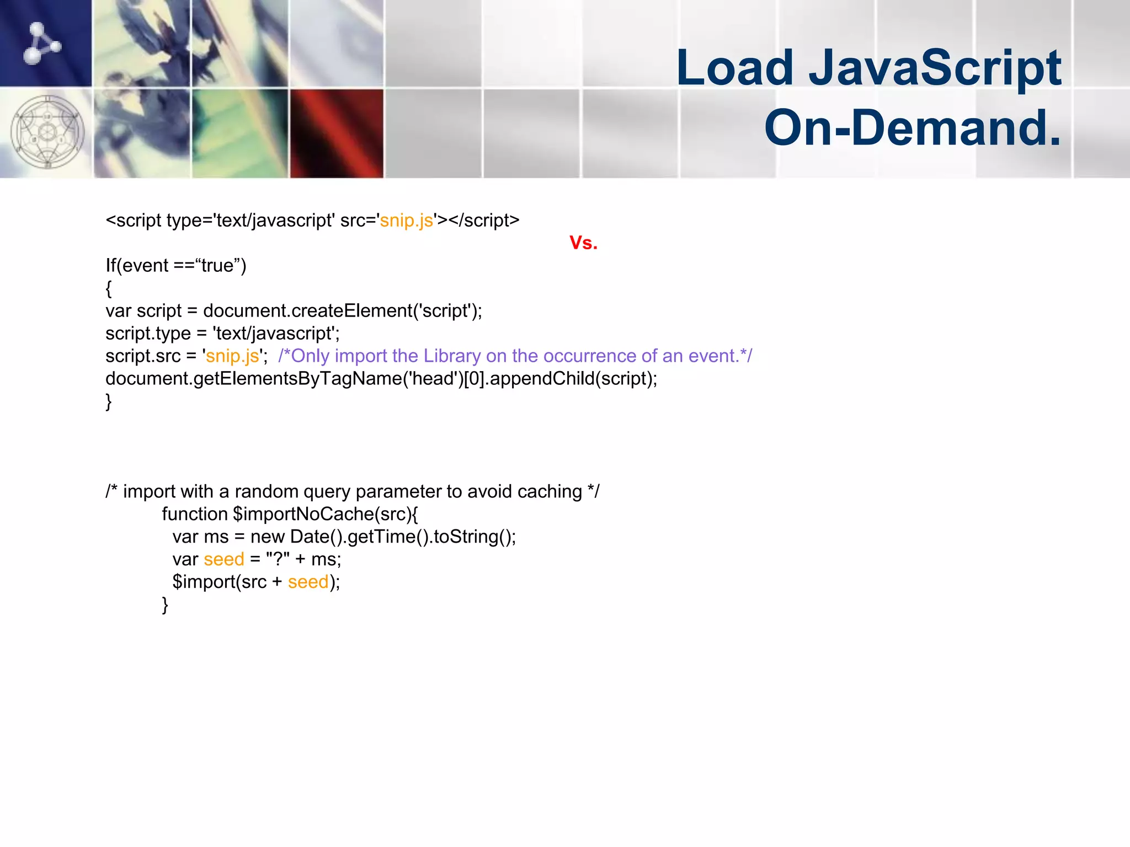Click the 'var seed = "?" + ms;' line
Screen dimensions: 1130x847
(x=257, y=559)
